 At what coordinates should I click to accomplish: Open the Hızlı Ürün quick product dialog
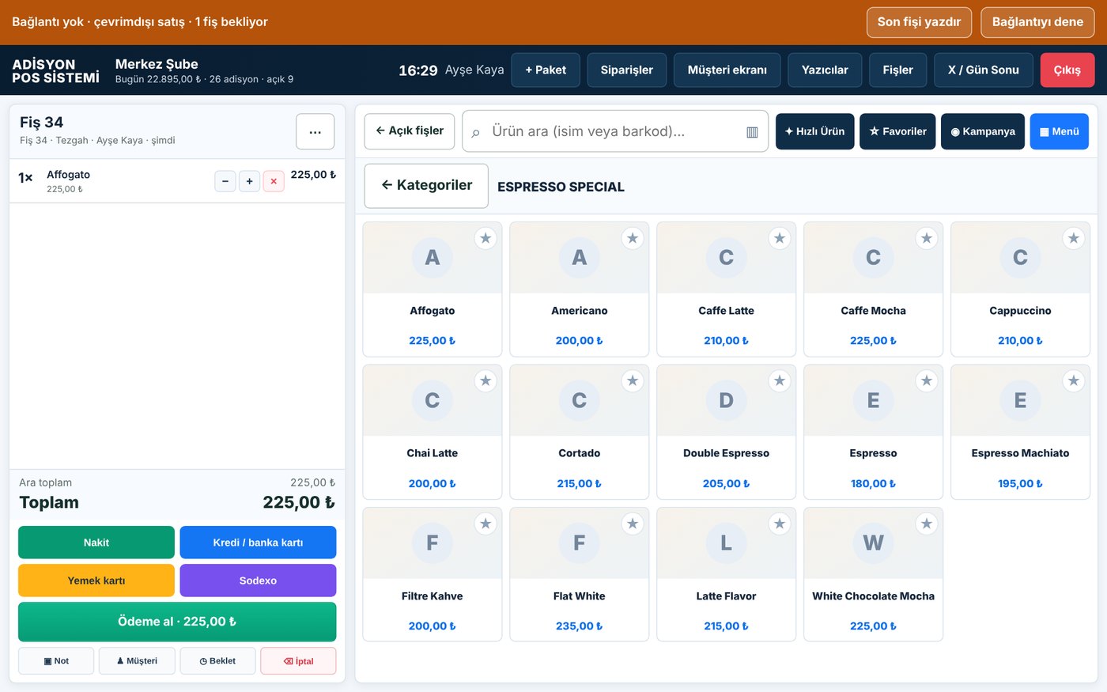tap(814, 131)
